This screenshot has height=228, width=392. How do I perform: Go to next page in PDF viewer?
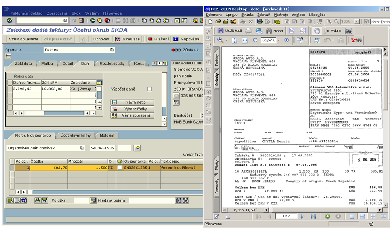(303, 217)
